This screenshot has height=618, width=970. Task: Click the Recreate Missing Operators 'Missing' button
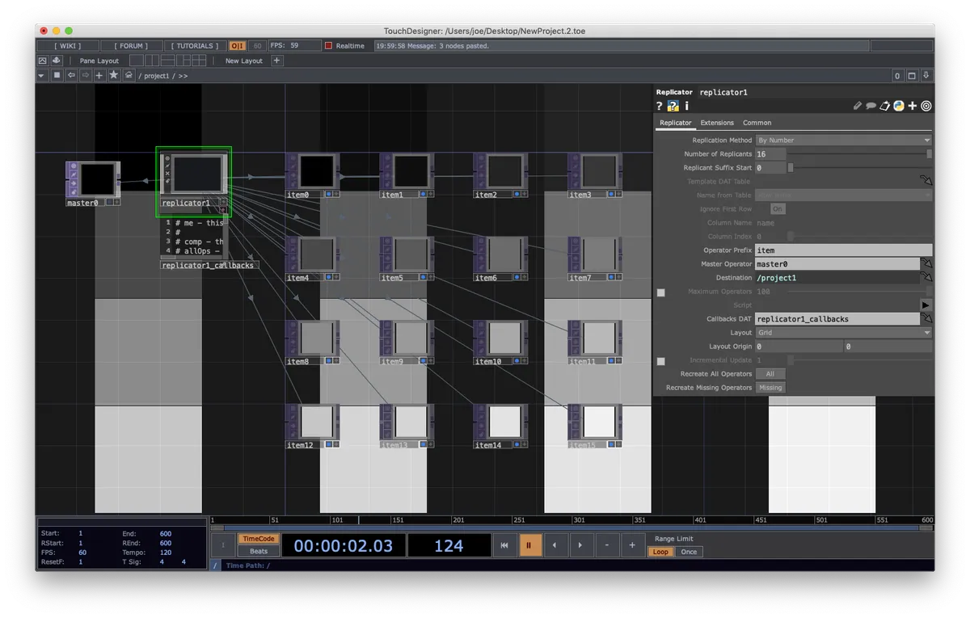tap(770, 388)
